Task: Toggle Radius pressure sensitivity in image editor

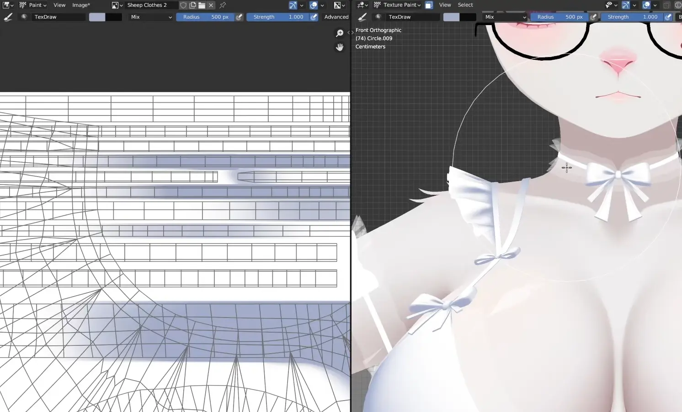Action: (239, 17)
